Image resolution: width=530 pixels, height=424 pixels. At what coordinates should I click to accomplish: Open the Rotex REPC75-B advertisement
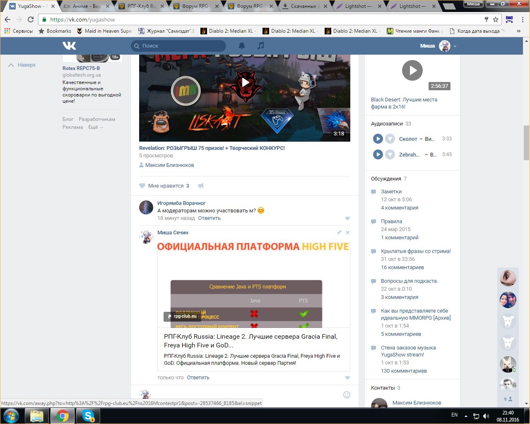81,68
